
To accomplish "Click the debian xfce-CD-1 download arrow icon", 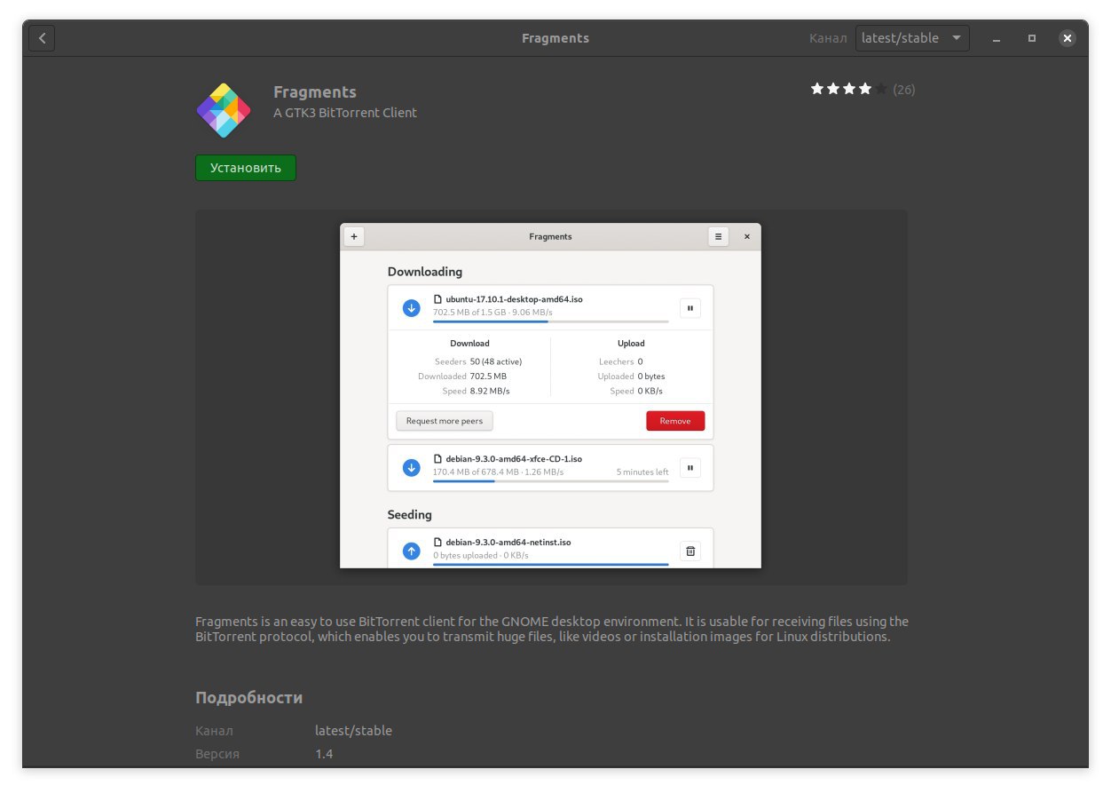I will 411,467.
